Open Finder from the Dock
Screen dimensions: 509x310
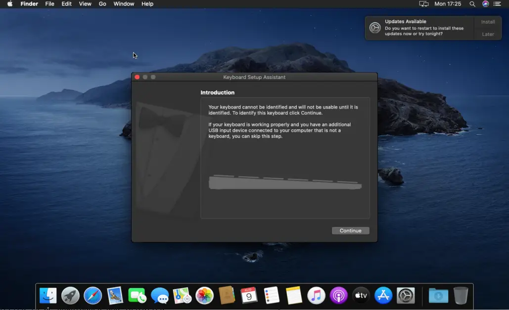[x=48, y=295]
